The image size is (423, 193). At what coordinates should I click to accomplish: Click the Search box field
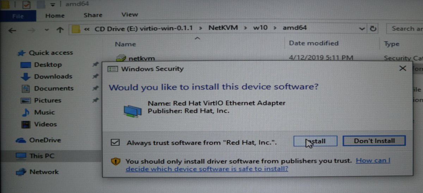pyautogui.click(x=404, y=29)
